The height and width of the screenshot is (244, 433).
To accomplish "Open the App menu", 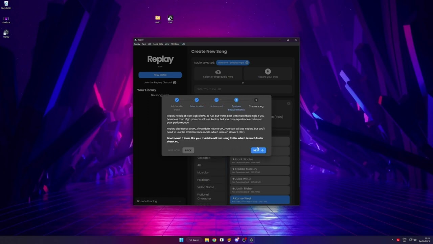I will (144, 44).
